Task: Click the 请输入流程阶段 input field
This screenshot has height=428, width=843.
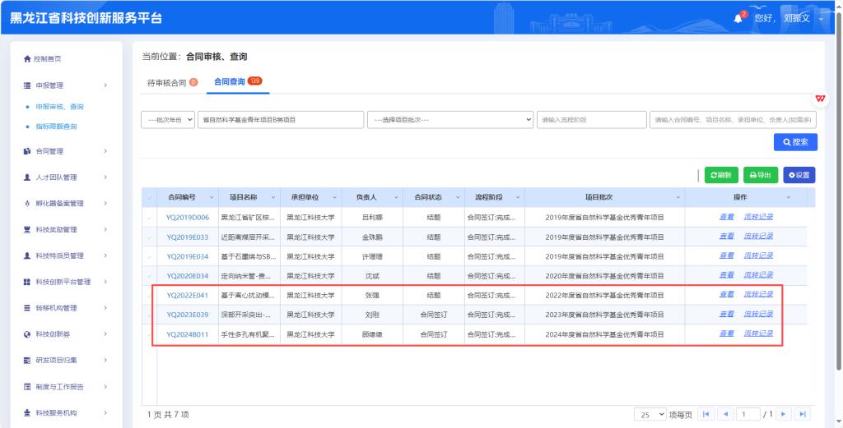Action: (x=590, y=120)
